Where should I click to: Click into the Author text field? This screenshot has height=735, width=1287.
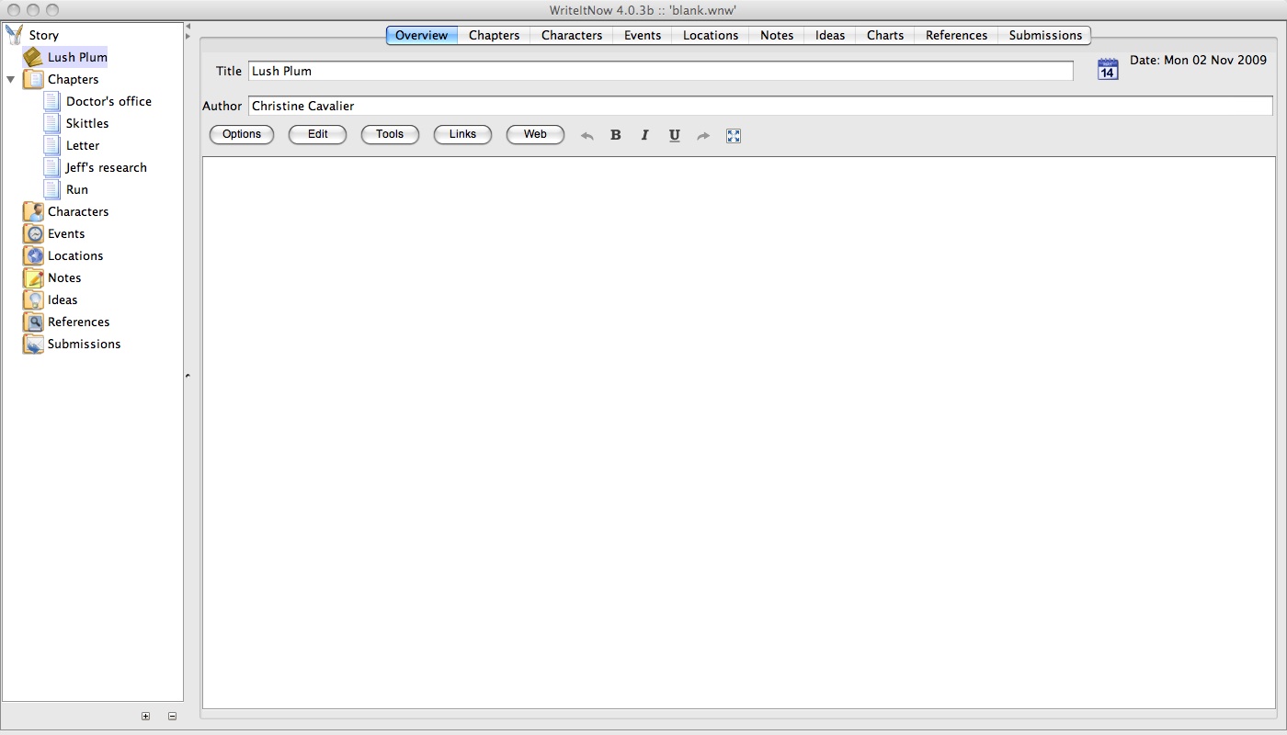point(759,106)
